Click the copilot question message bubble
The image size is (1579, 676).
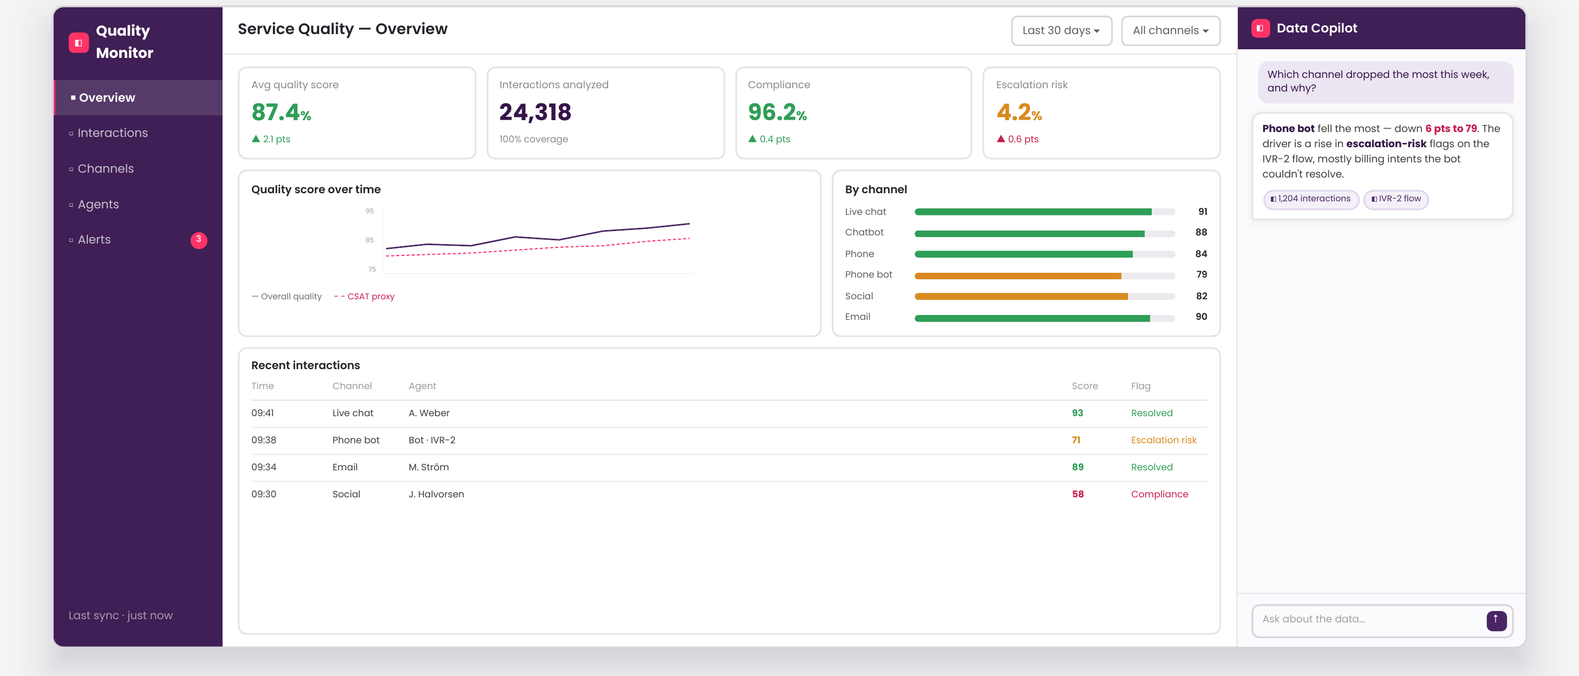click(x=1385, y=82)
